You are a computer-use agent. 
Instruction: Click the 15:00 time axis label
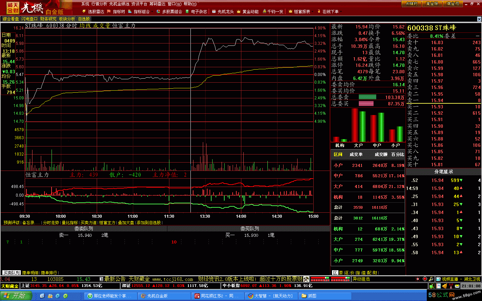pos(313,216)
